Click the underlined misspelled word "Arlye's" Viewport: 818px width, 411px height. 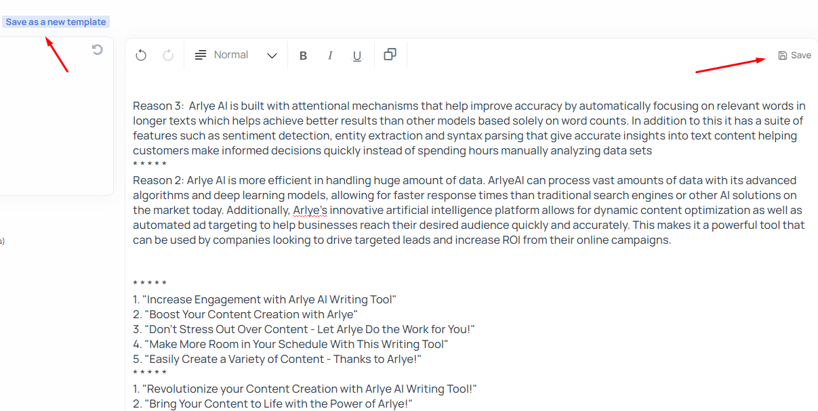[310, 210]
